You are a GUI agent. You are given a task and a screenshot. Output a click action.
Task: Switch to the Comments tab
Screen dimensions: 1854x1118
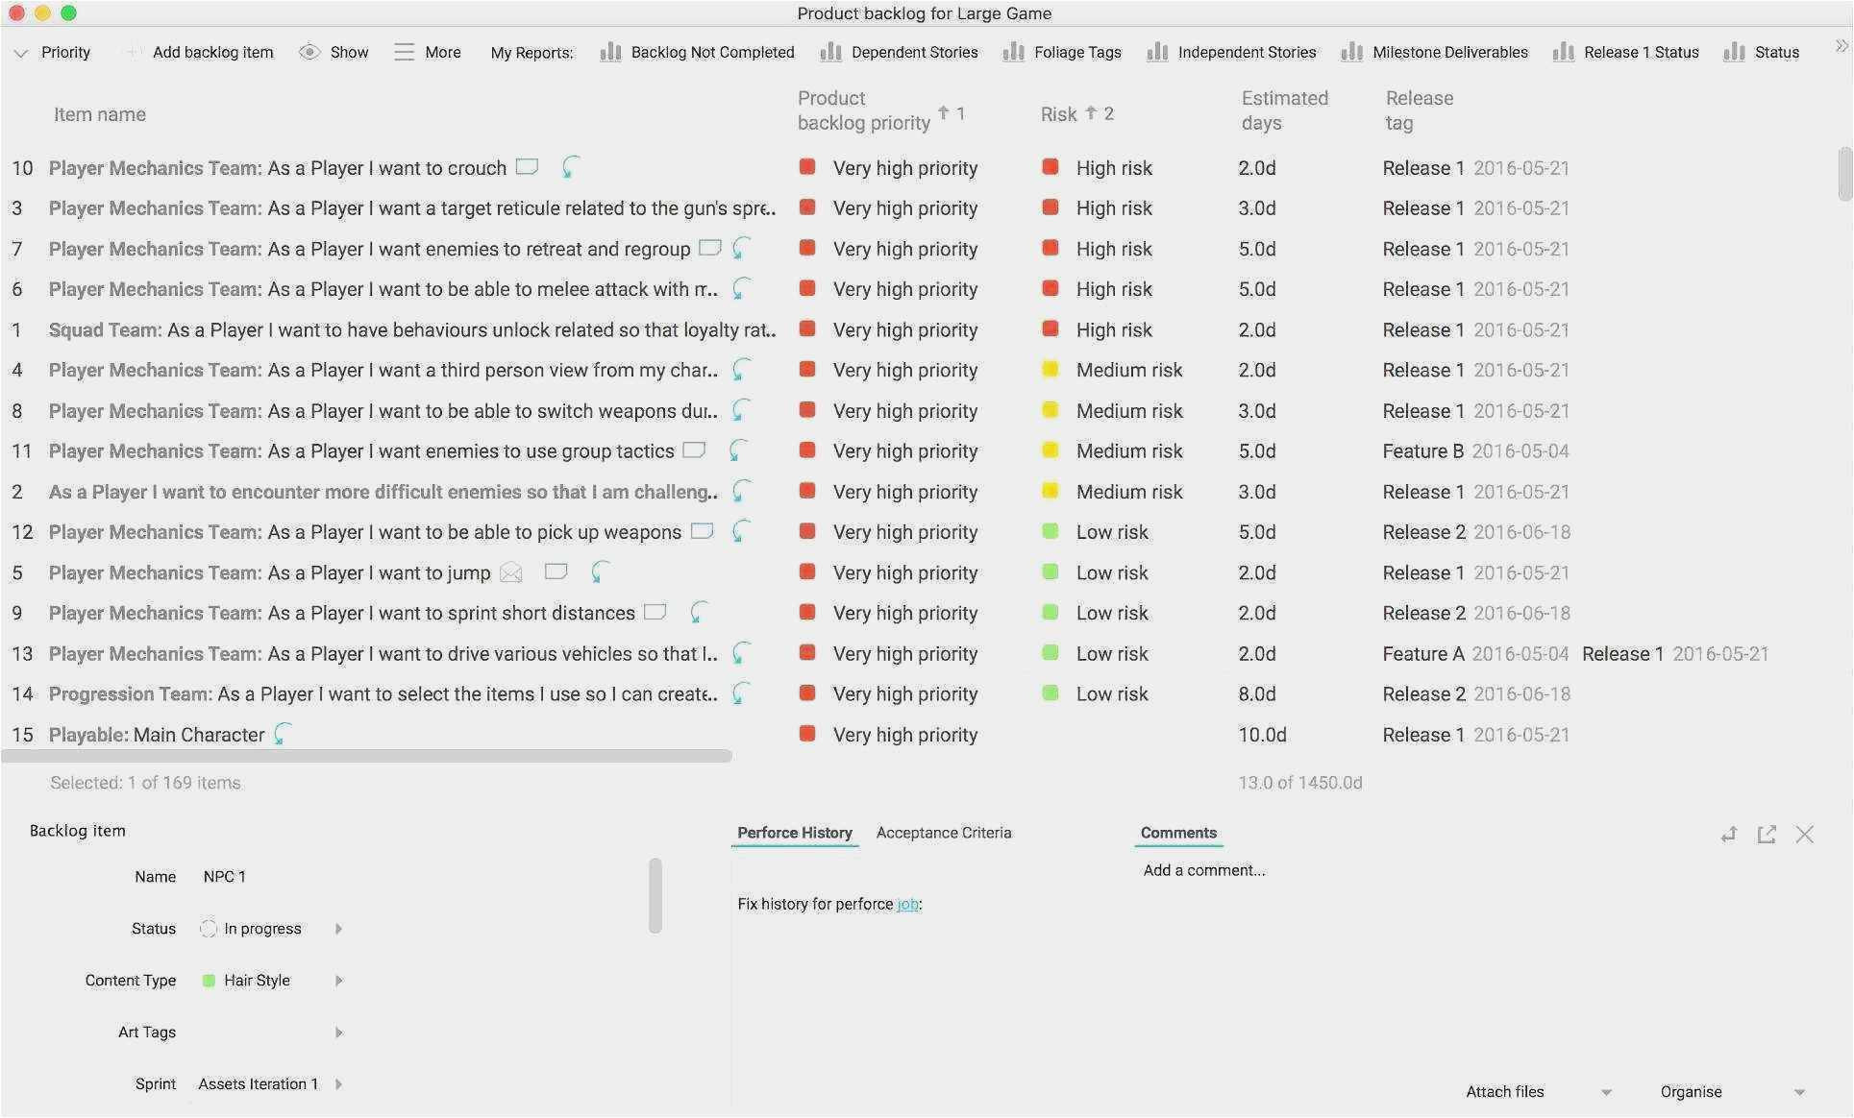tap(1177, 831)
